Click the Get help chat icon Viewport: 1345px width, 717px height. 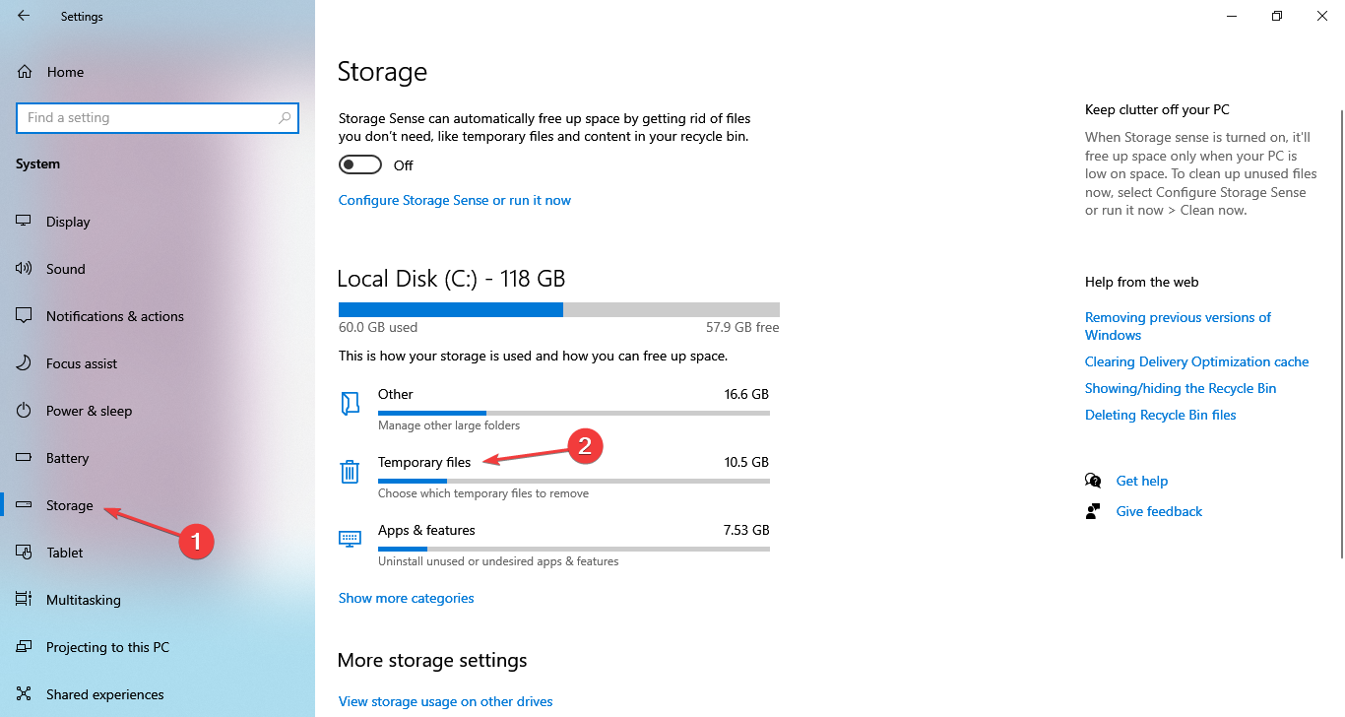[x=1093, y=481]
